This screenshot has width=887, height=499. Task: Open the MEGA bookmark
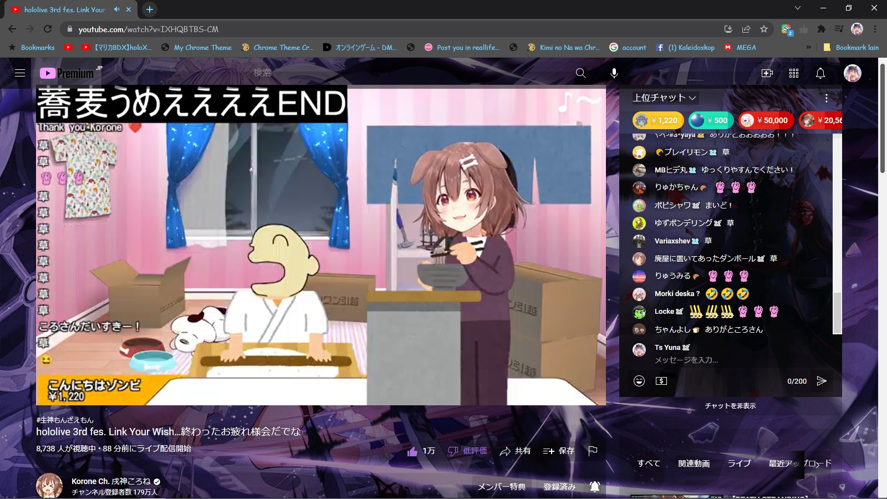pyautogui.click(x=740, y=48)
